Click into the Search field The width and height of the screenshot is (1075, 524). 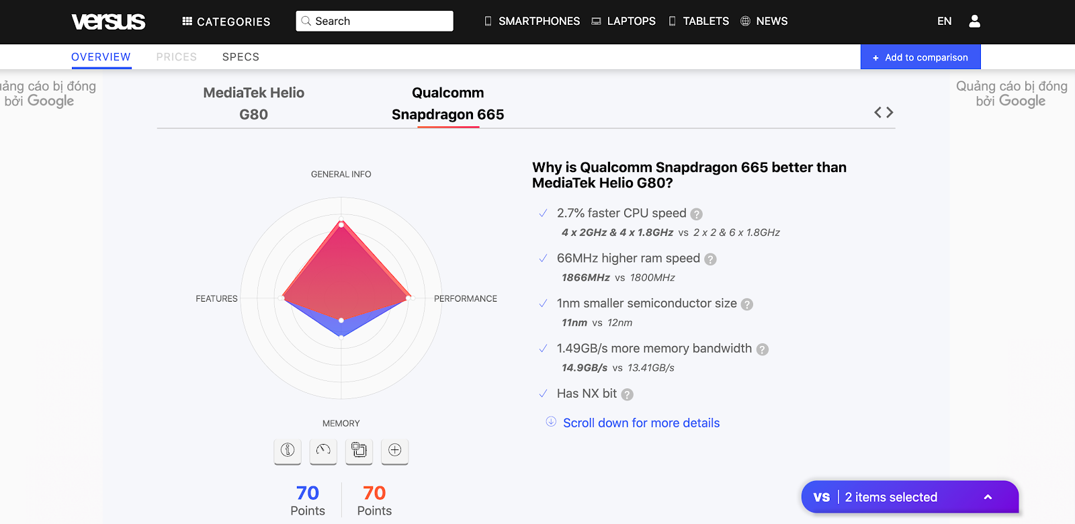click(375, 21)
